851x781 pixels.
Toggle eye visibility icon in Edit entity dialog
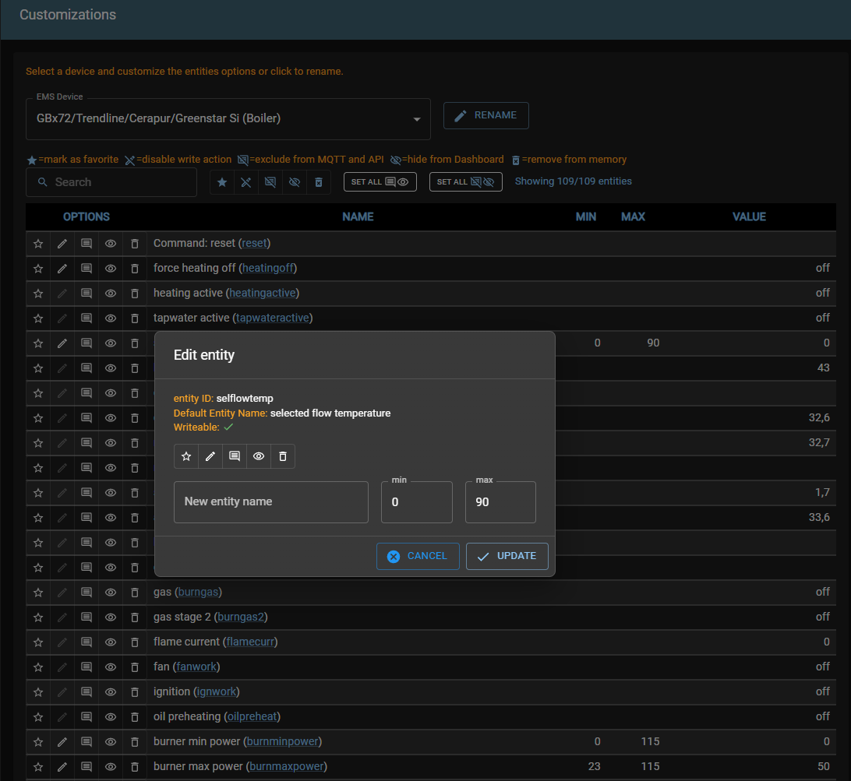click(x=259, y=456)
